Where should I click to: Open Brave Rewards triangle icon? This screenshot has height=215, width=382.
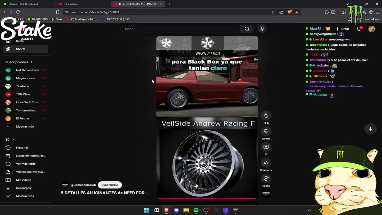[x=297, y=12]
